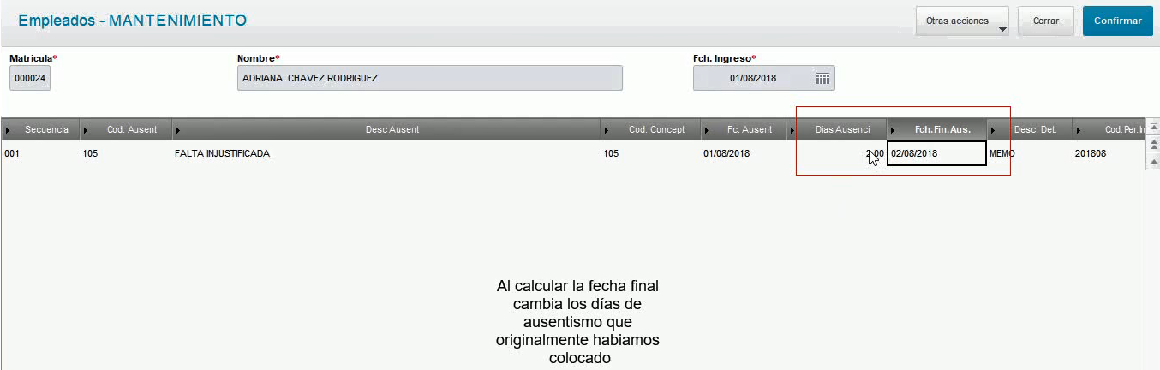Select the FALTA INJUSTIFICADA cell
The image size is (1160, 370).
click(x=386, y=154)
